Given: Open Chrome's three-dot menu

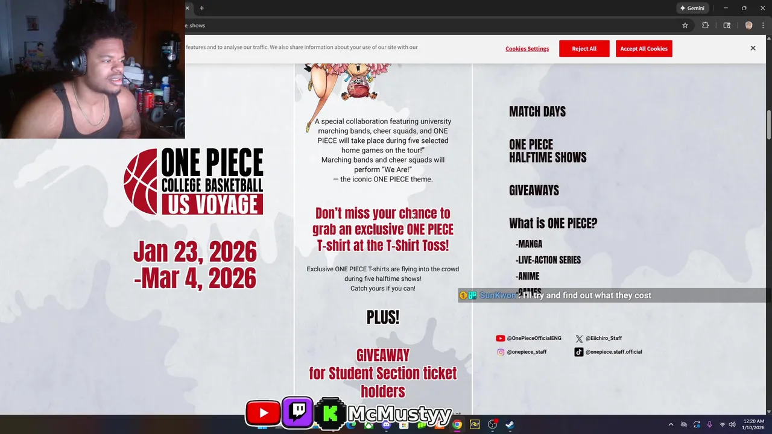Looking at the screenshot, I should (763, 25).
